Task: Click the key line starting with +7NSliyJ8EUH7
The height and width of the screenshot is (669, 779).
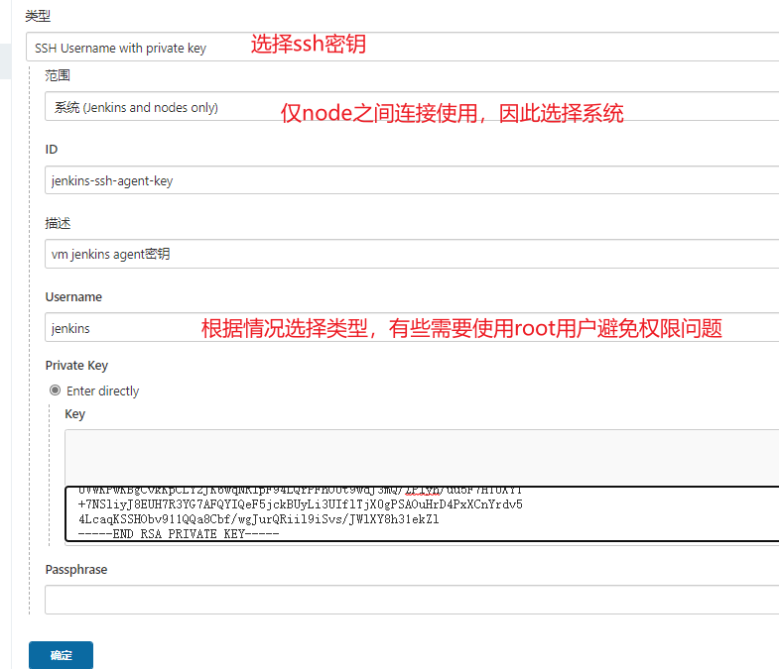Action: 300,504
